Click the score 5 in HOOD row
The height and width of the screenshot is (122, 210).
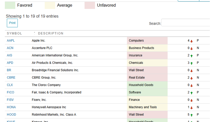188,114
